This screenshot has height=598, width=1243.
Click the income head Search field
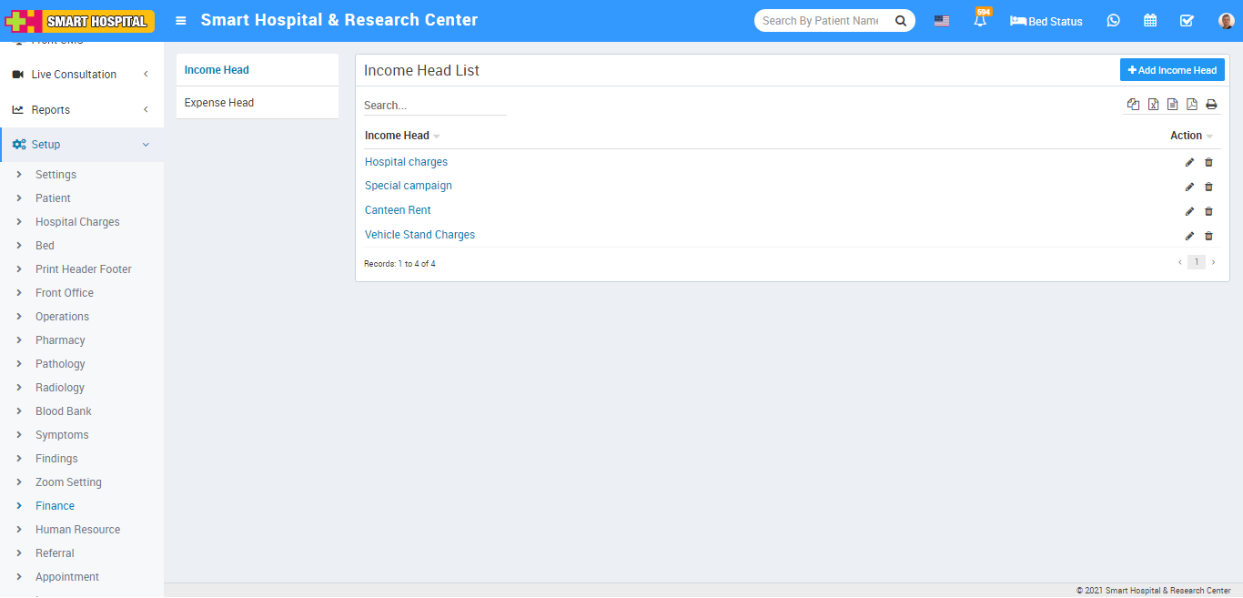pyautogui.click(x=434, y=106)
